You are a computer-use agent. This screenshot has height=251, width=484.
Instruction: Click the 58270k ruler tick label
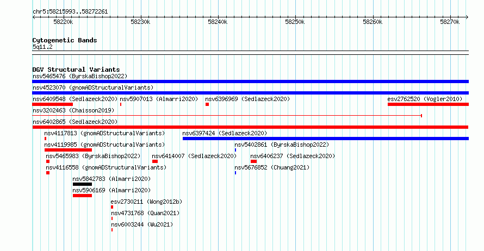click(x=450, y=22)
